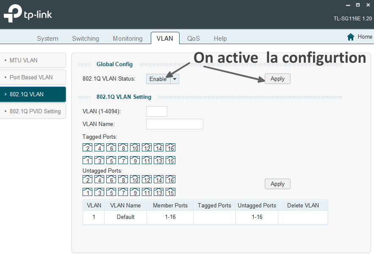Screen dimensions: 374x260
Task: Click the tp-link logo
Action: tap(28, 14)
